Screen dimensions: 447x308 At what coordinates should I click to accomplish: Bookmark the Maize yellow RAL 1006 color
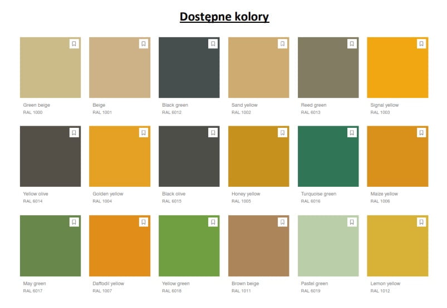(421, 133)
